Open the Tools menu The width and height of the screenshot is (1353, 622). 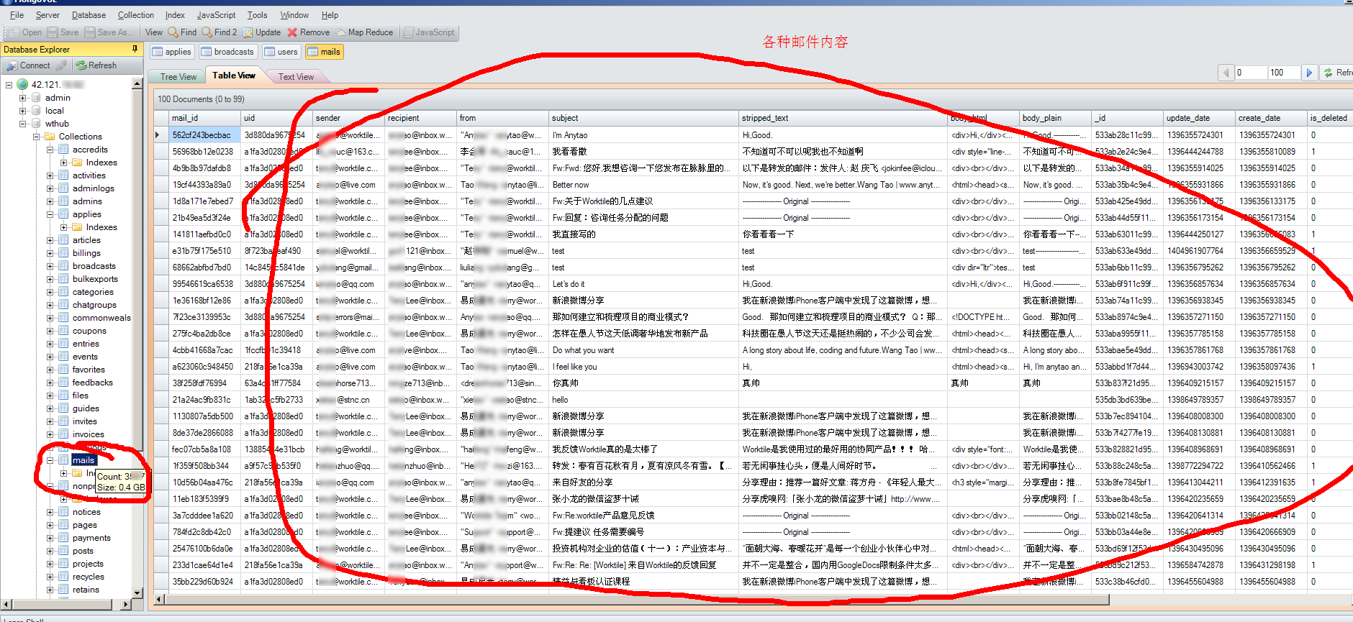coord(257,15)
